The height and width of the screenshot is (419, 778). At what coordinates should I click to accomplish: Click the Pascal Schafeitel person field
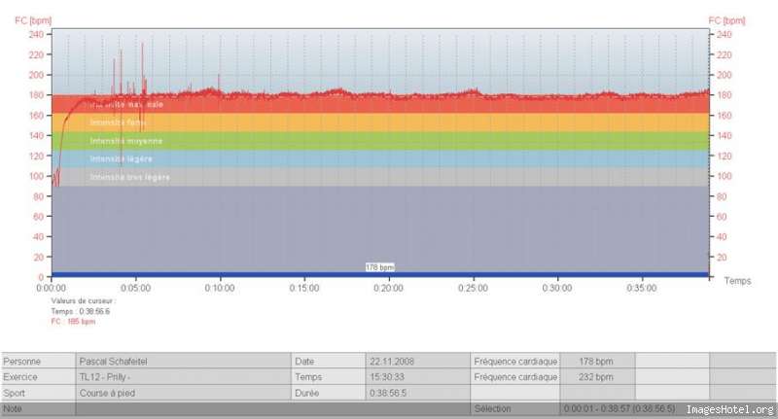(x=183, y=361)
